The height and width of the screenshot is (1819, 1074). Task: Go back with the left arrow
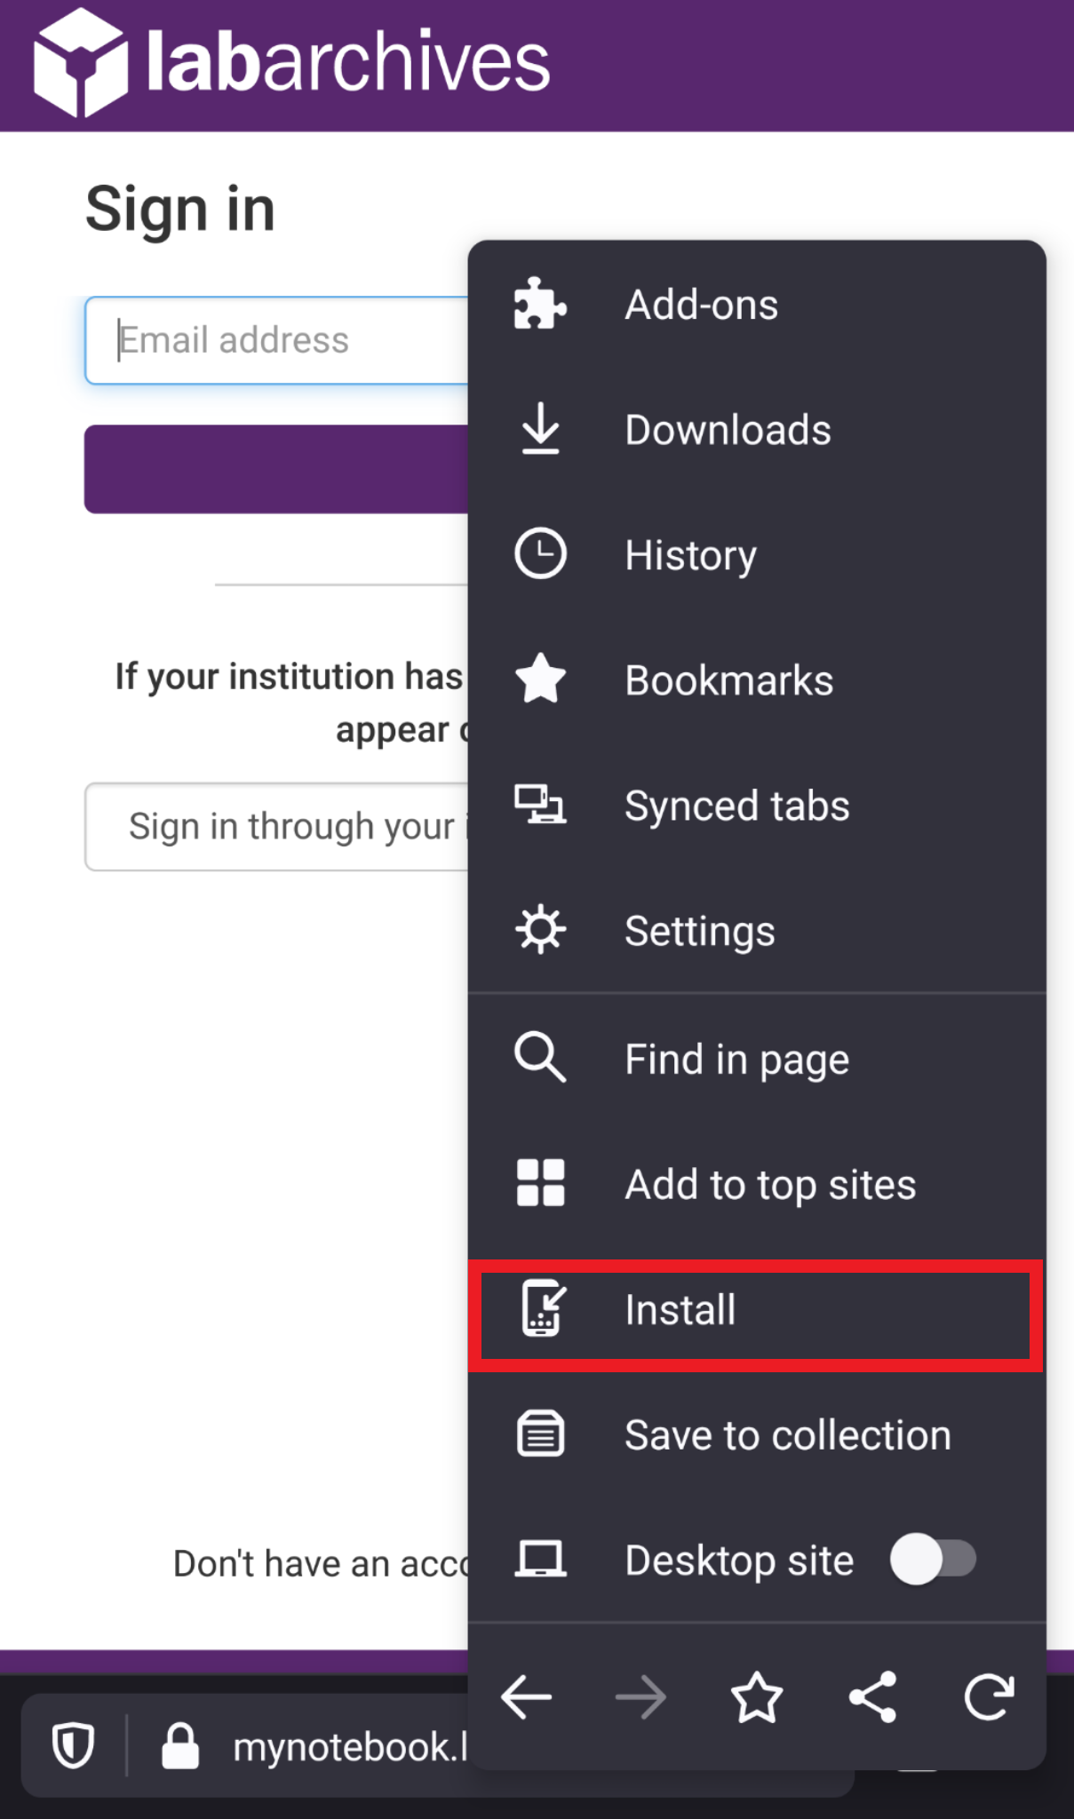(x=526, y=1697)
